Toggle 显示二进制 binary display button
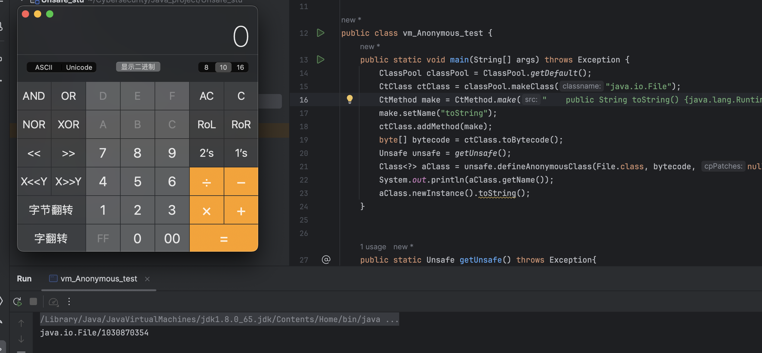This screenshot has width=762, height=353. (138, 67)
